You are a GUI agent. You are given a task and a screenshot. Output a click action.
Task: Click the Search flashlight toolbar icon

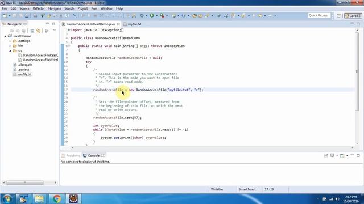[207, 15]
